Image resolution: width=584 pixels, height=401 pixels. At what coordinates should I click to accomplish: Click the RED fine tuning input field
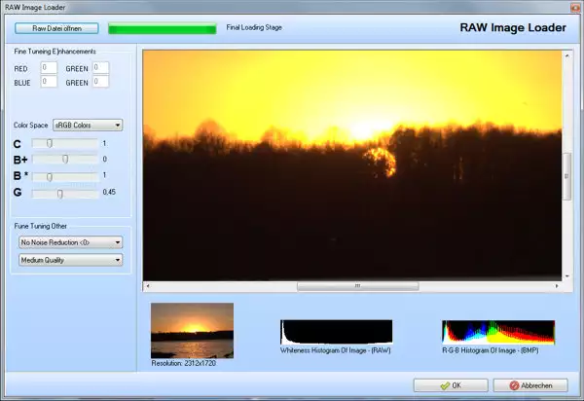[x=49, y=68]
